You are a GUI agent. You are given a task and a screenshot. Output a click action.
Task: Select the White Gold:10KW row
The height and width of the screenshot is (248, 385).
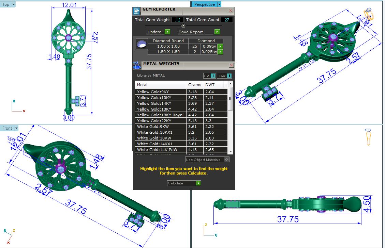tap(181, 138)
